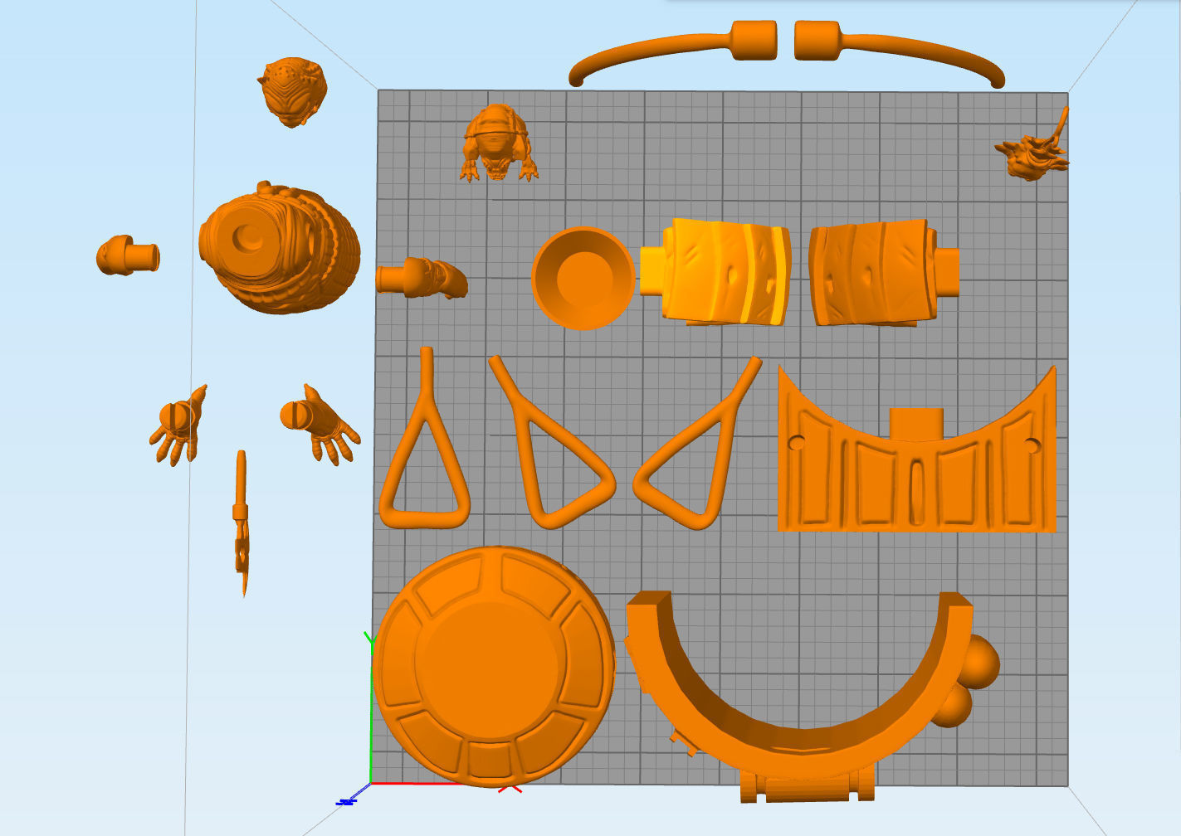The height and width of the screenshot is (836, 1181).
Task: Select the right curved arc with end block
Action: pos(900,52)
